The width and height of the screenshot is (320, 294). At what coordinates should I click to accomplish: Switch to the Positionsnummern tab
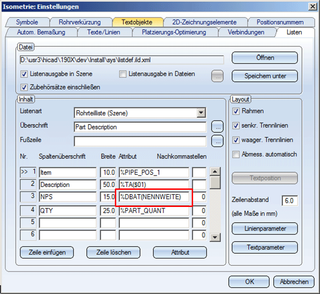point(280,22)
